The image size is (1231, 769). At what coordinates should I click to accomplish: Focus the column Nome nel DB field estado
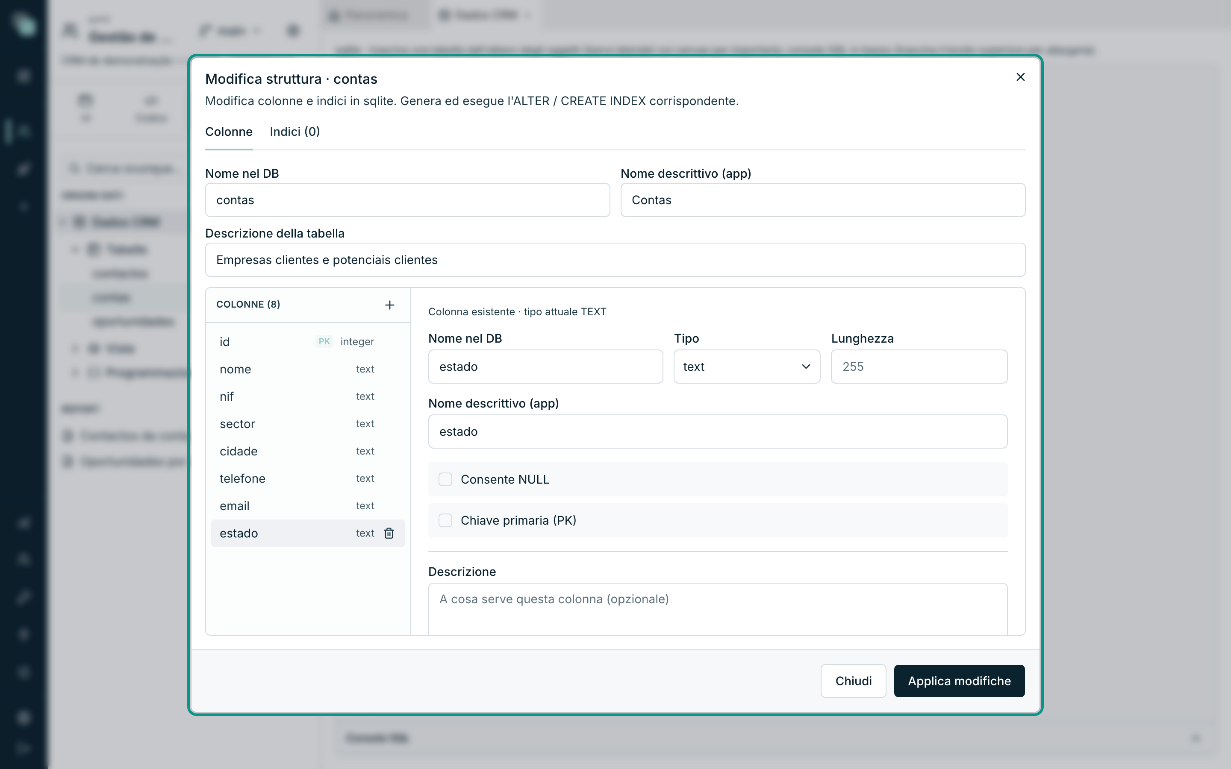tap(545, 367)
